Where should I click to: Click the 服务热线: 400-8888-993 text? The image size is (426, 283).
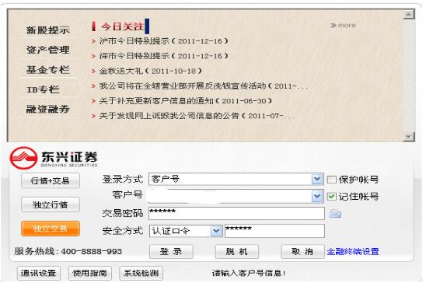[x=68, y=251]
